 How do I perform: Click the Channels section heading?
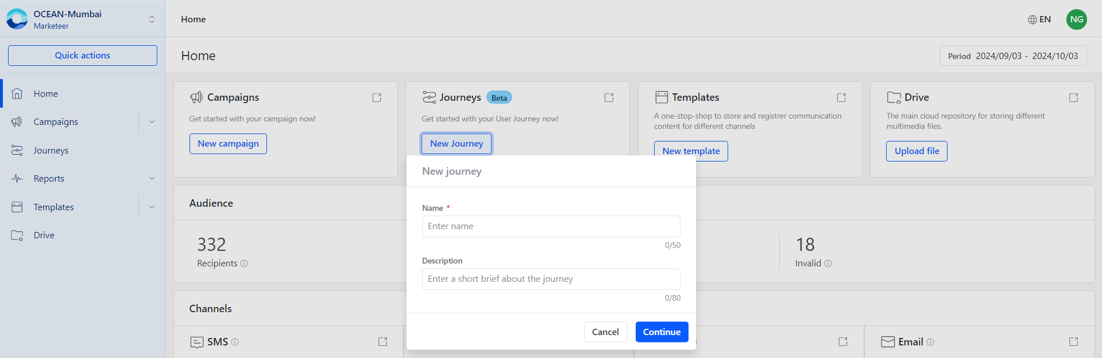coord(211,309)
